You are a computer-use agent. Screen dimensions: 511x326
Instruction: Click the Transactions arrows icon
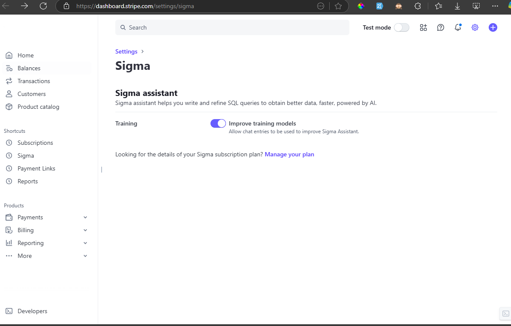(9, 81)
